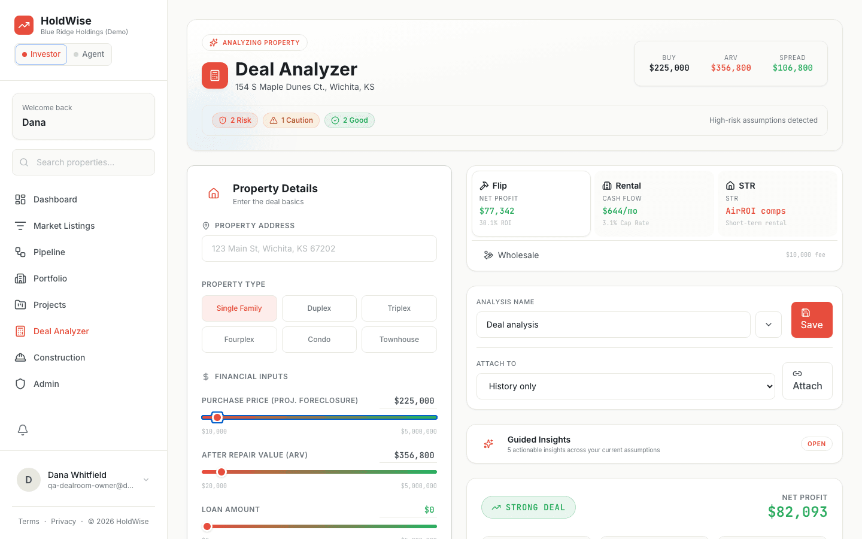This screenshot has width=862, height=539.
Task: Click the 2 Risk badge
Action: coord(235,120)
